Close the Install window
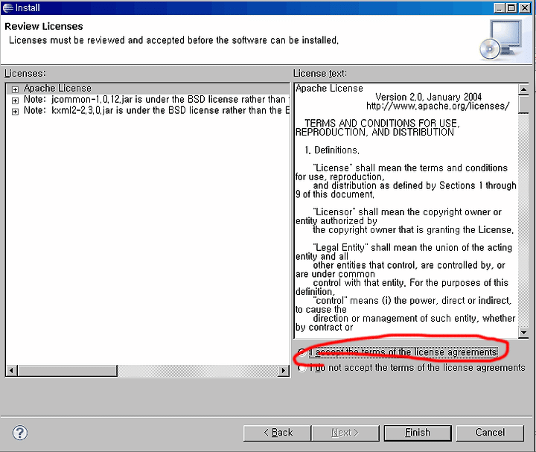 tap(525, 7)
